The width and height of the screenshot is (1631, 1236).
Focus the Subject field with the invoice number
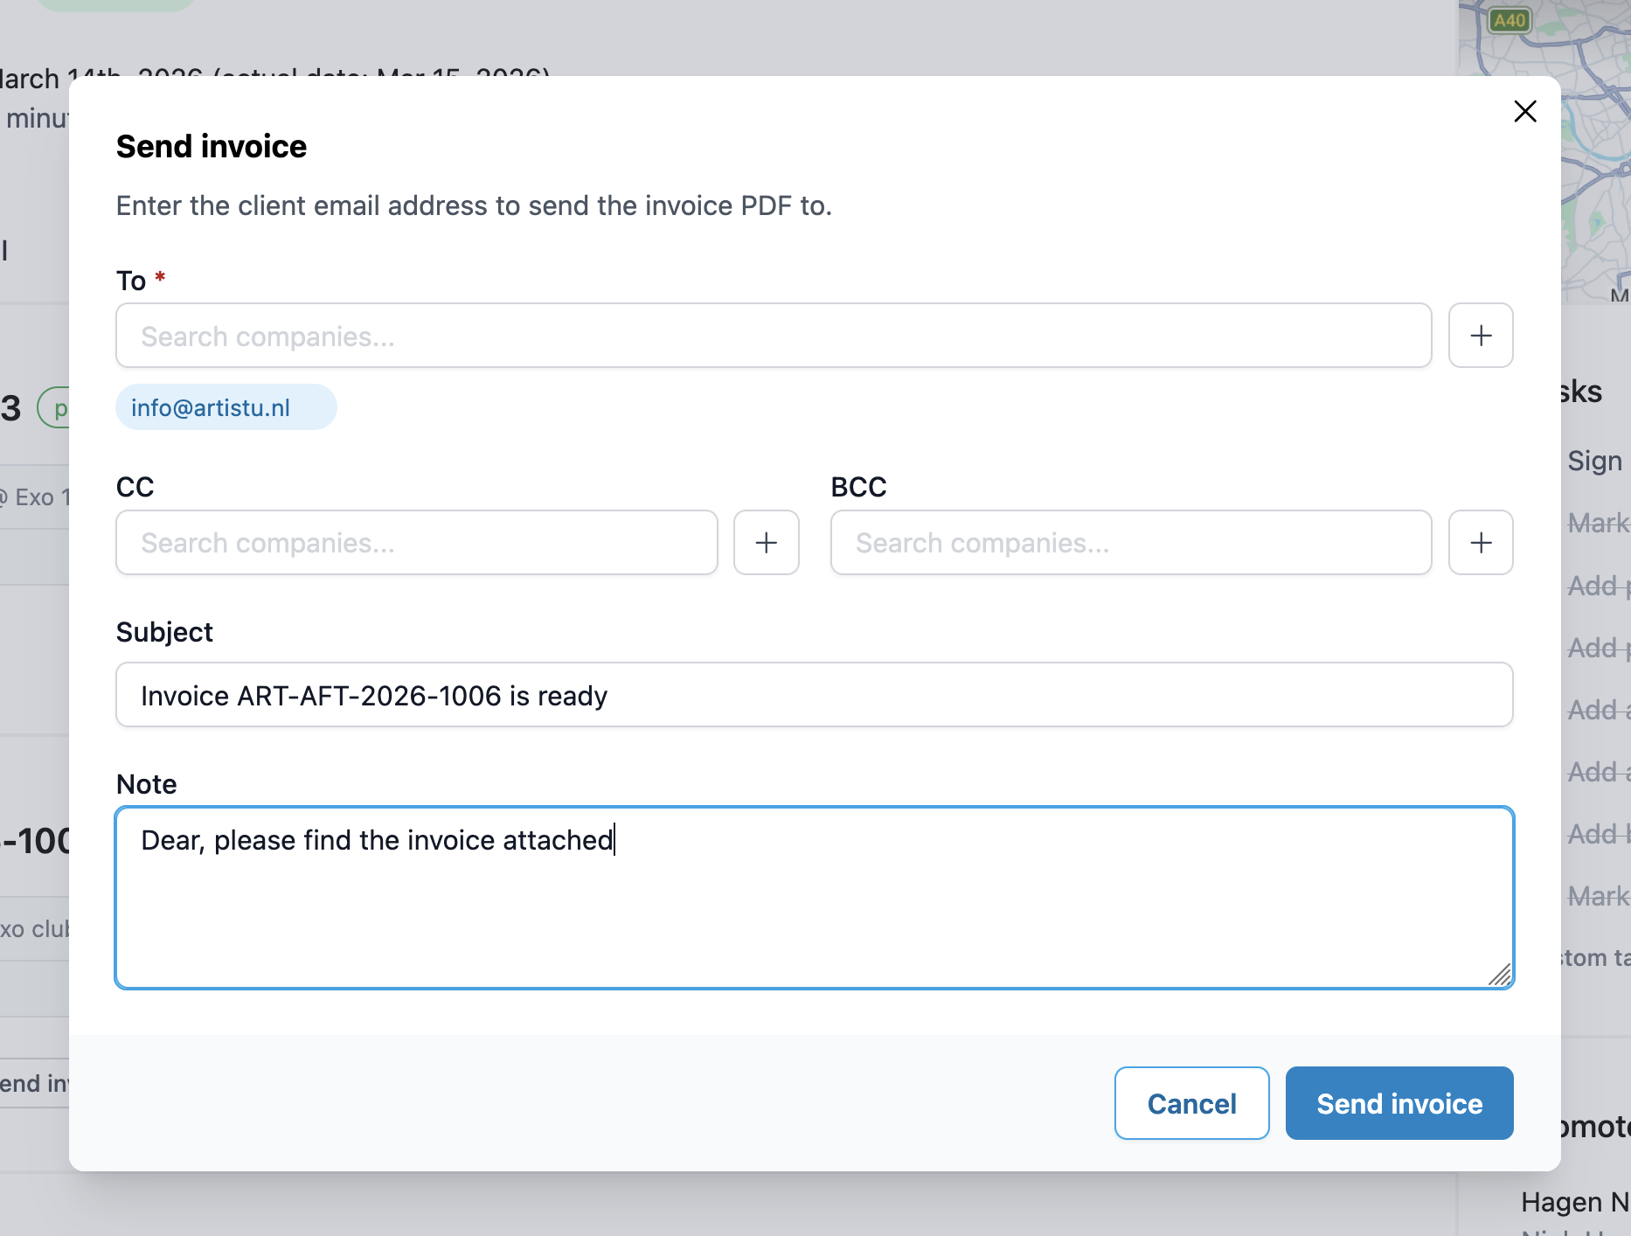[x=813, y=695]
